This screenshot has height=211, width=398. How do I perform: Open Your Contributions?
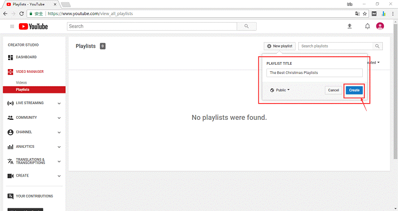[x=34, y=196]
